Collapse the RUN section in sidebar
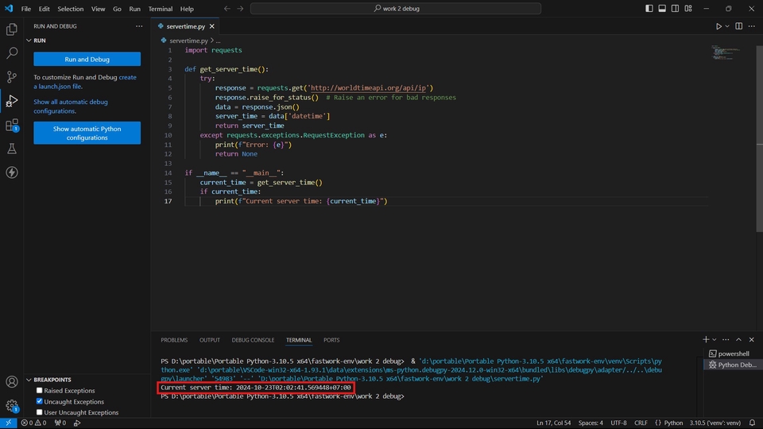The width and height of the screenshot is (763, 429). point(40,40)
